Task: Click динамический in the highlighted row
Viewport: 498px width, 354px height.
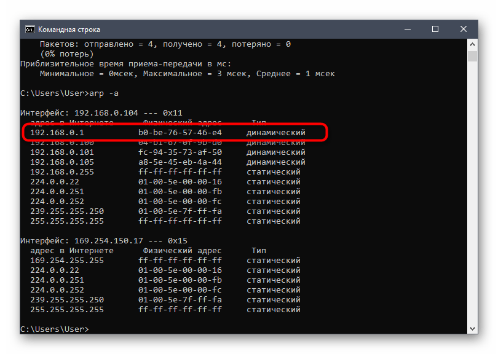Action: (x=275, y=133)
